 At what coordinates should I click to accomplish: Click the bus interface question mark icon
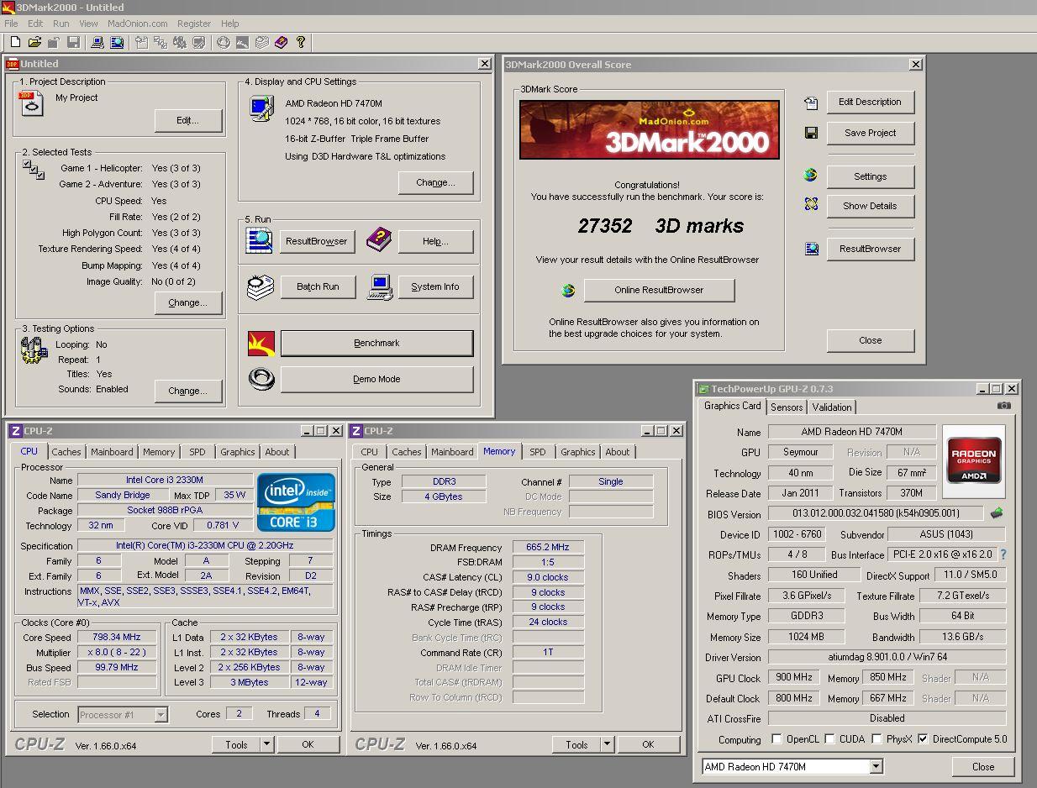point(1003,554)
